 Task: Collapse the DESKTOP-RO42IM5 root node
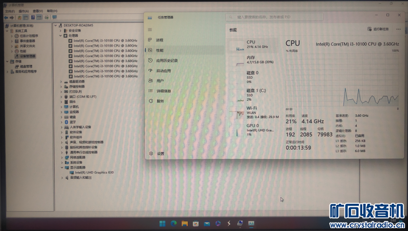[56, 25]
